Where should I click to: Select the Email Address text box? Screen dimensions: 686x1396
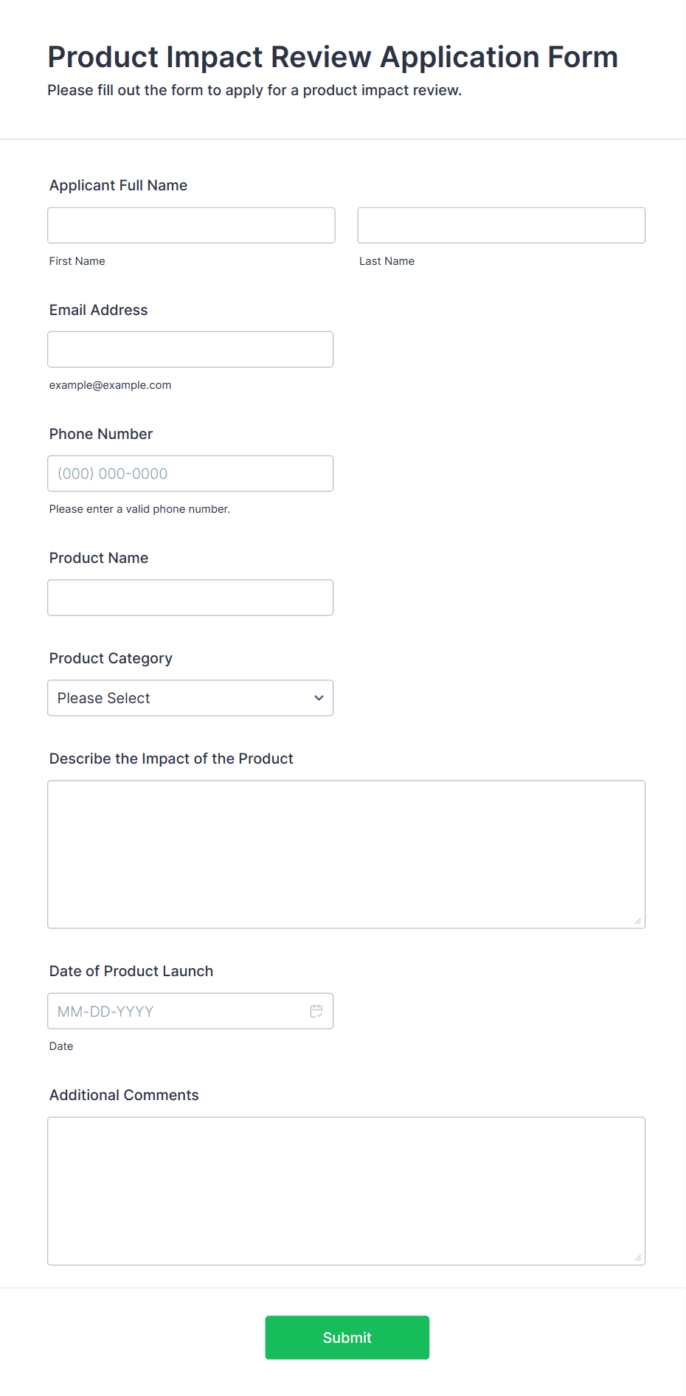pos(190,349)
